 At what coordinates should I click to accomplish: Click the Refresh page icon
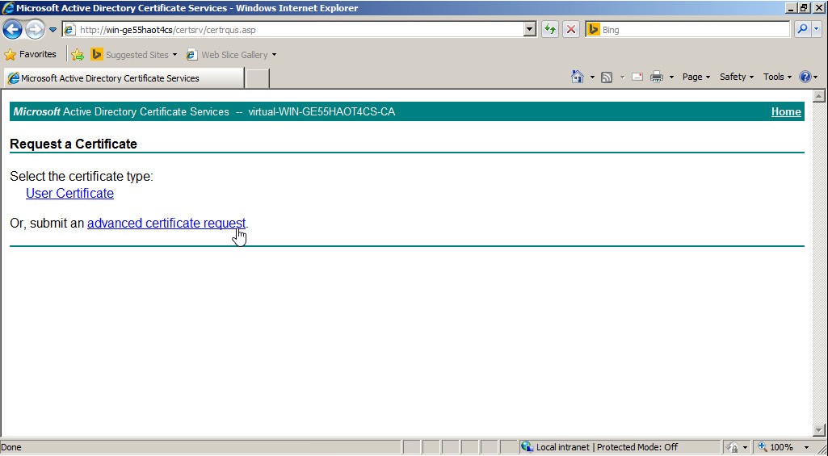coord(550,30)
